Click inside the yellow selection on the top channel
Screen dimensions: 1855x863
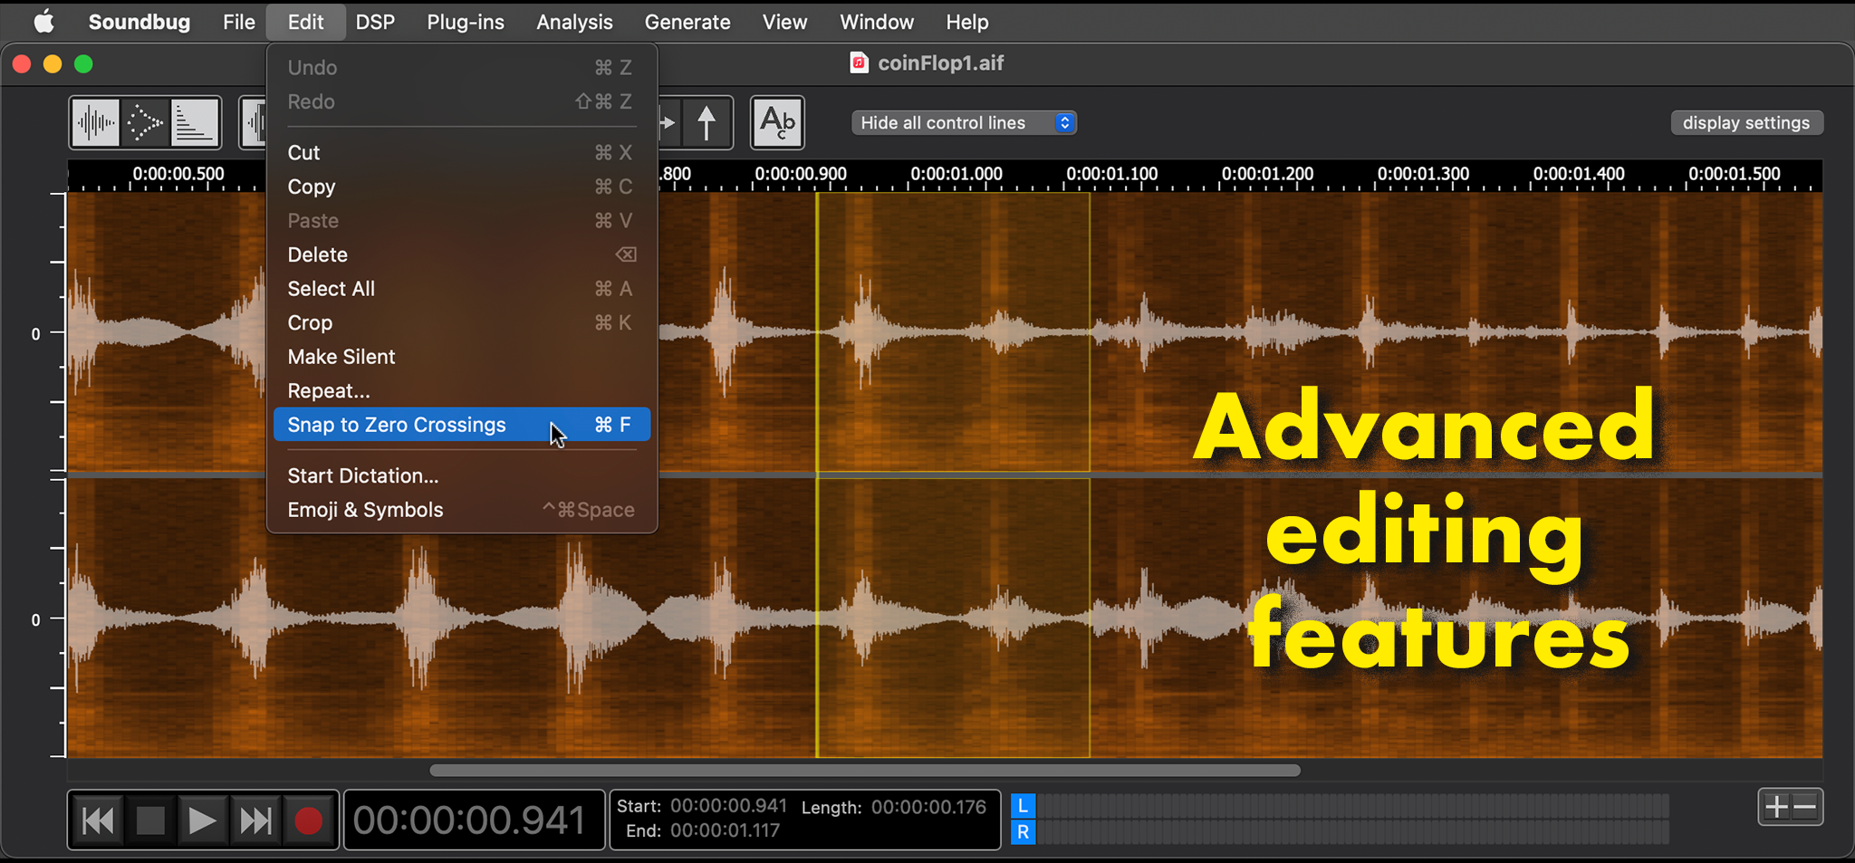tap(953, 331)
